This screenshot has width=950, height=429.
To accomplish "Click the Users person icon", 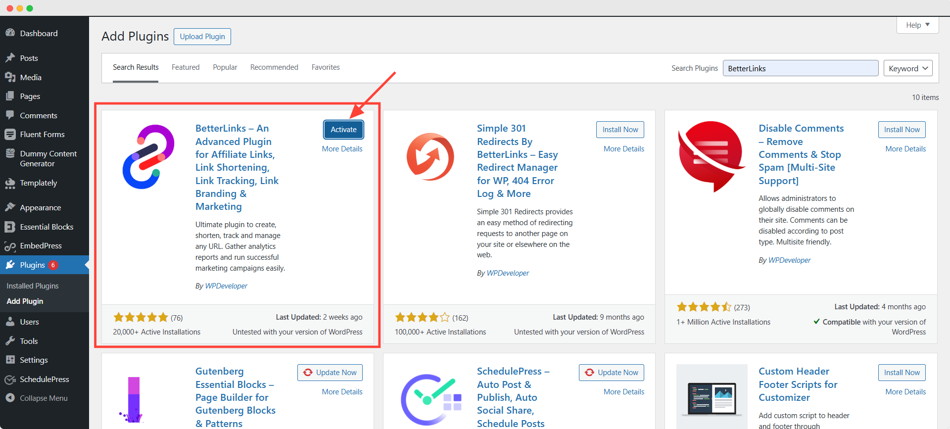I will coord(10,322).
